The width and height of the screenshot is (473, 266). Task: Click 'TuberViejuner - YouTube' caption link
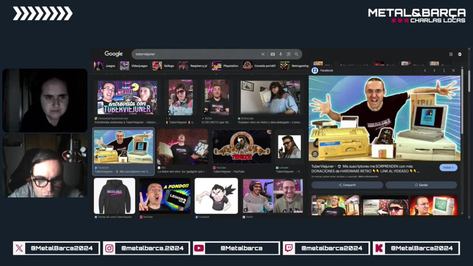(229, 171)
